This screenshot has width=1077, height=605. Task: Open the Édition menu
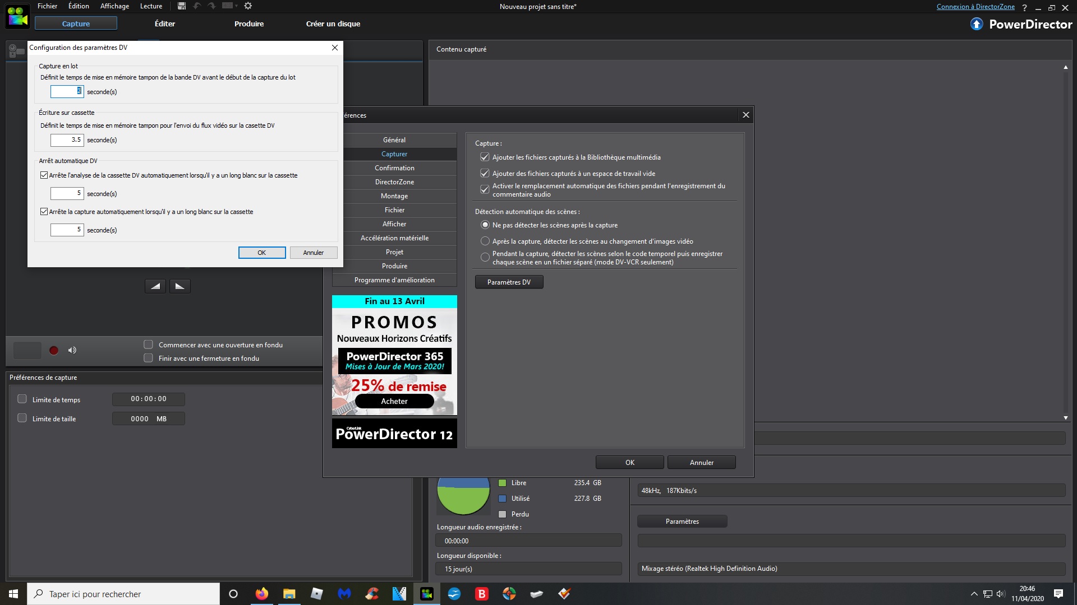tap(79, 6)
